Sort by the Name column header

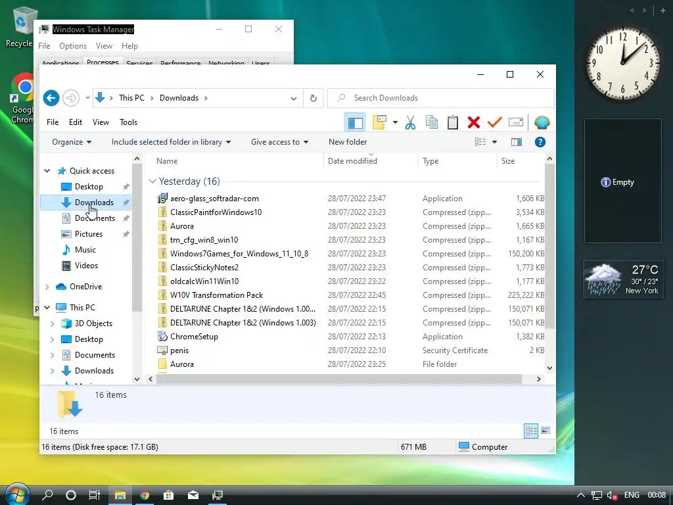[x=167, y=161]
